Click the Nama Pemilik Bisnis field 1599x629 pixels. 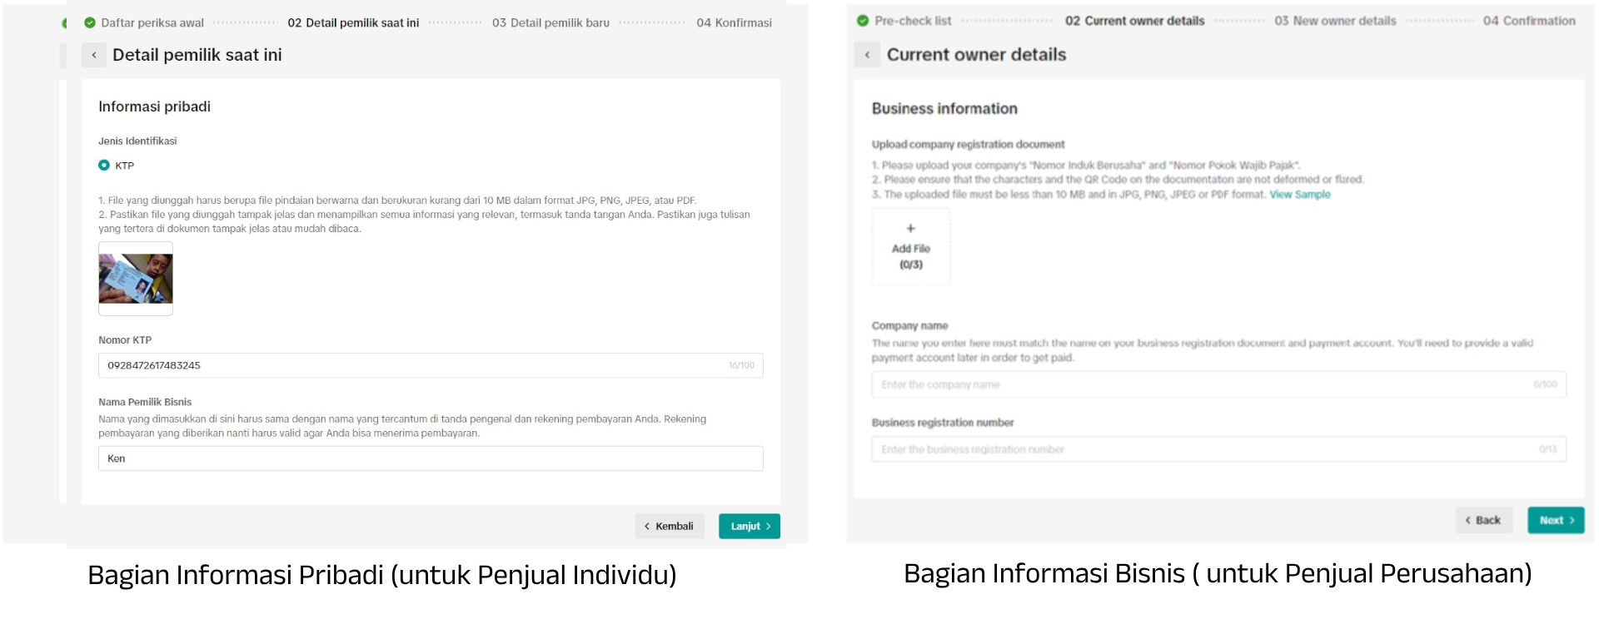point(431,458)
